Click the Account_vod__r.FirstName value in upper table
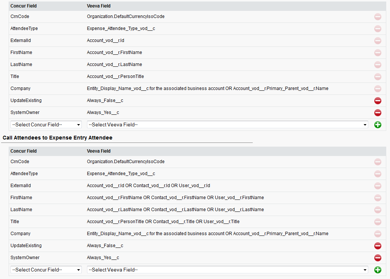This screenshot has width=390, height=279. click(x=114, y=52)
